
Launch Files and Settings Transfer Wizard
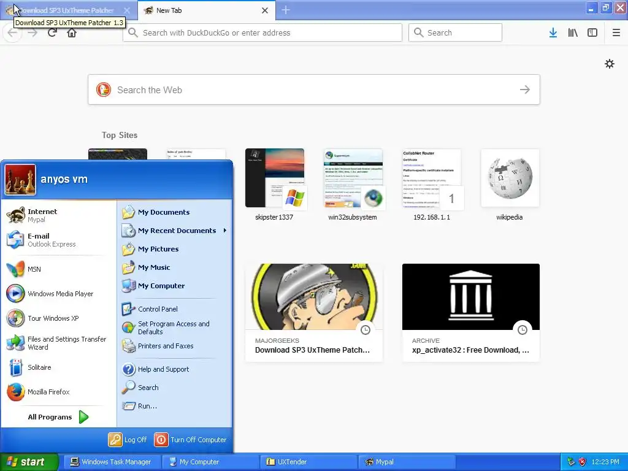tap(59, 343)
